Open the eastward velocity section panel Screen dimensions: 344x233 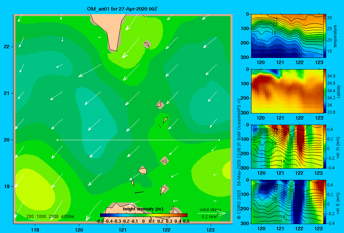point(287,202)
